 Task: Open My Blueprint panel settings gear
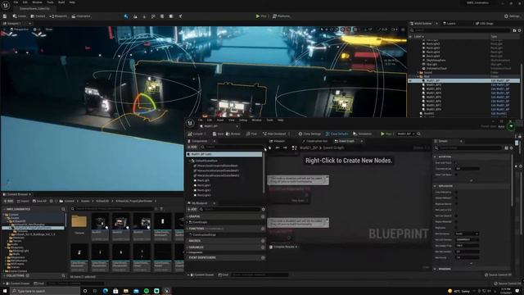tap(264, 210)
